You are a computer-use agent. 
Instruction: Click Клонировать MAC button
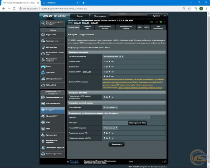click(x=138, y=123)
